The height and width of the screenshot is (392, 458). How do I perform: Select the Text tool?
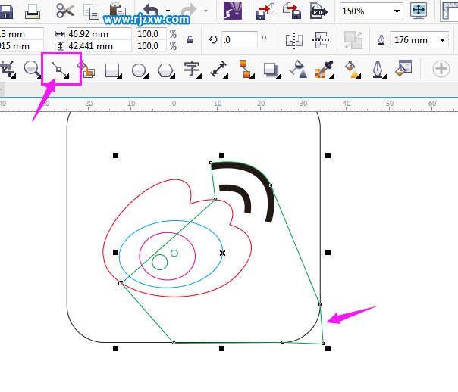click(x=192, y=70)
